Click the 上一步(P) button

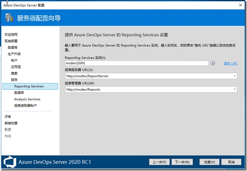[159, 162]
